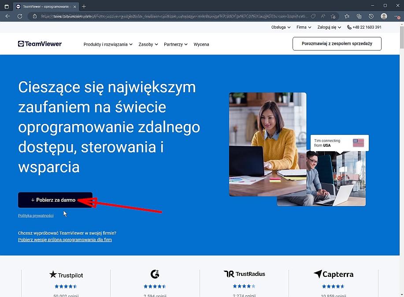Click the site information lock icon

point(35,16)
